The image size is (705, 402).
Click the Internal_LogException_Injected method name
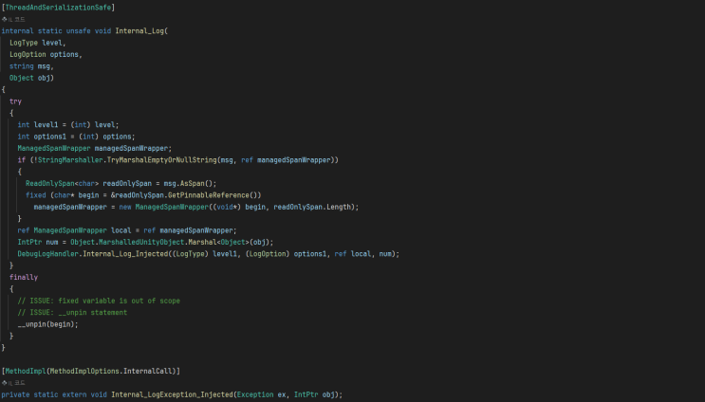coord(172,394)
